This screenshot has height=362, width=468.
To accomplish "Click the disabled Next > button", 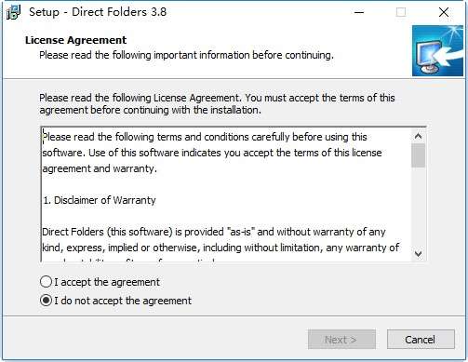I will pos(341,340).
